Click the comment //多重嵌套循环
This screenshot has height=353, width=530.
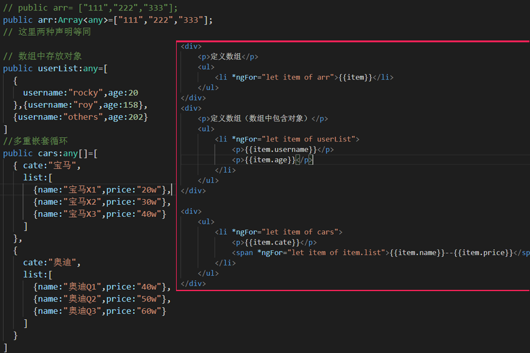(x=35, y=141)
